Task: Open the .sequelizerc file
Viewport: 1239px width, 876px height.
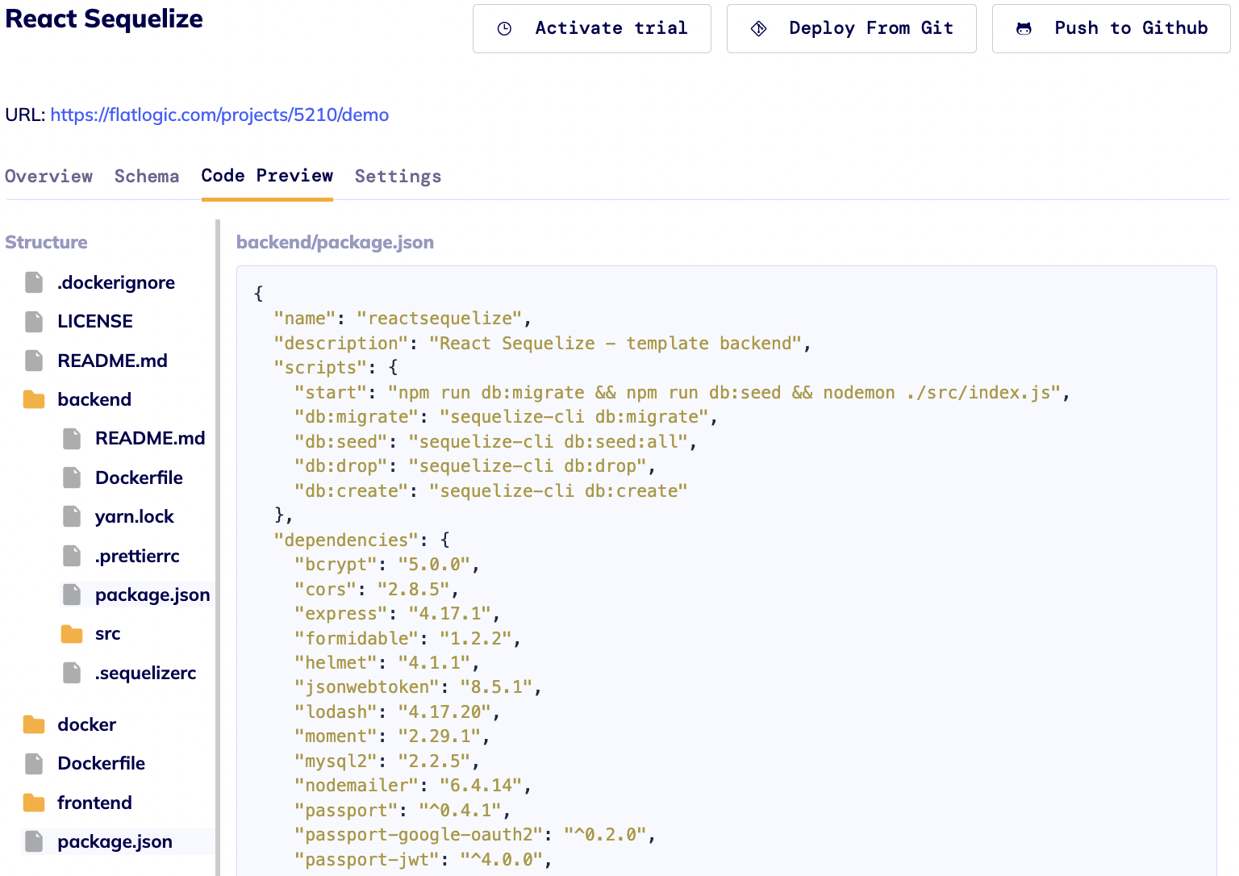Action: pyautogui.click(x=145, y=673)
